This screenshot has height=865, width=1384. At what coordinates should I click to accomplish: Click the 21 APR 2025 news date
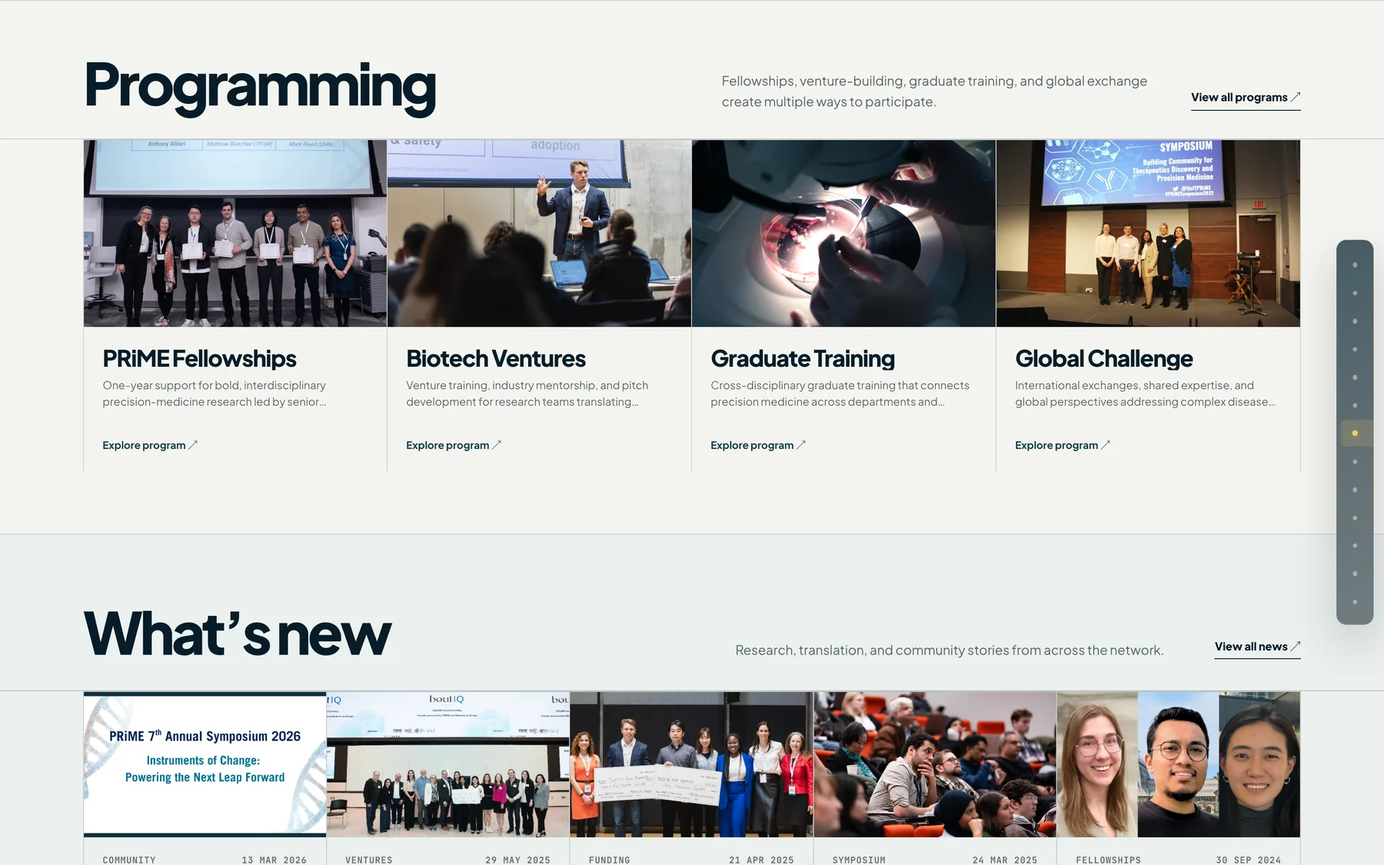click(x=761, y=860)
